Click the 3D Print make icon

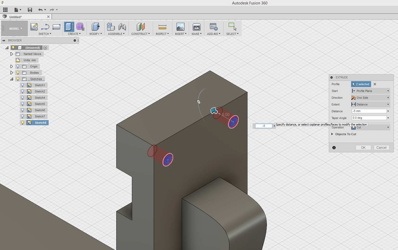tap(197, 27)
